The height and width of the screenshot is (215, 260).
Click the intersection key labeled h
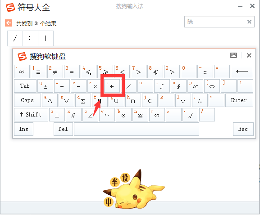[x=133, y=100]
